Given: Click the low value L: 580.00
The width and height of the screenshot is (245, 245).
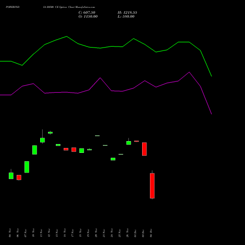Looking at the screenshot, I should tap(126, 17).
